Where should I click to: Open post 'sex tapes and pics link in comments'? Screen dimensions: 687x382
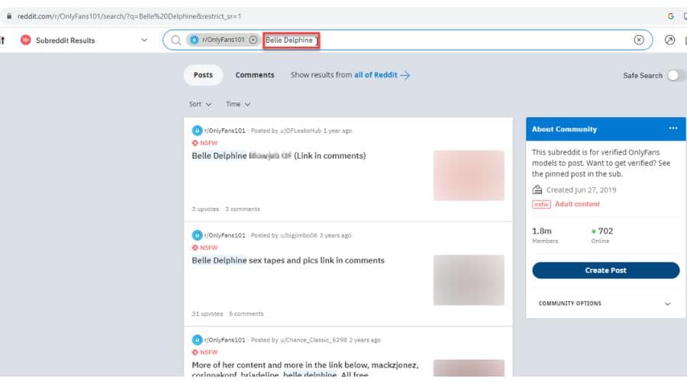tap(288, 261)
